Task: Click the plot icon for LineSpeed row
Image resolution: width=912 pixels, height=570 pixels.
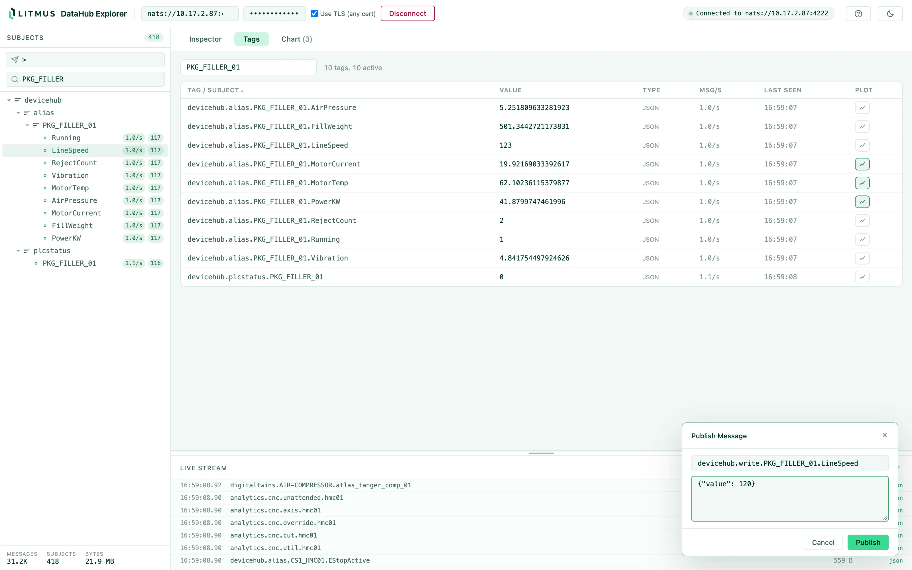Action: (x=862, y=146)
